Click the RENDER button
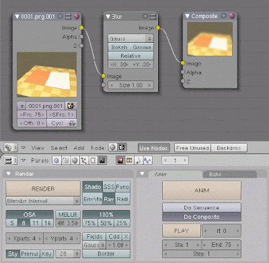The height and width of the screenshot is (263, 269). (43, 189)
